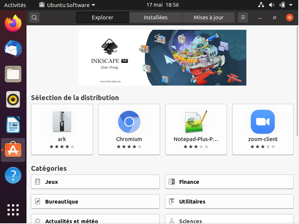Show applications grid in the dock
299x224 pixels.
(x=13, y=210)
